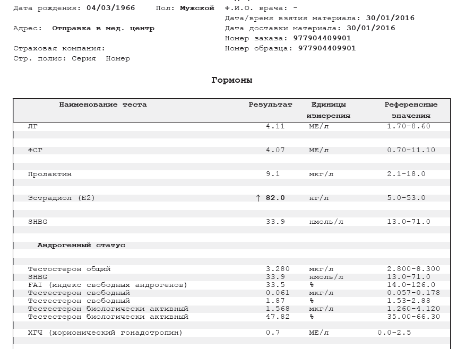Click the ЛГ result 4.11

pos(275,126)
